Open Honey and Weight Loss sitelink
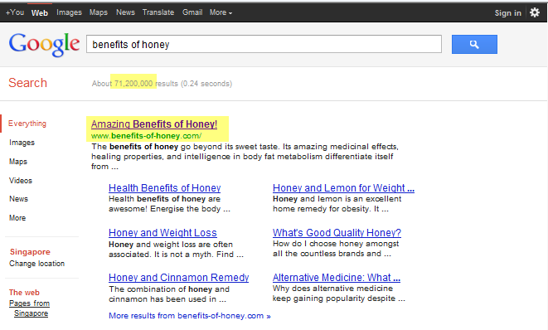The width and height of the screenshot is (548, 330). 162,233
